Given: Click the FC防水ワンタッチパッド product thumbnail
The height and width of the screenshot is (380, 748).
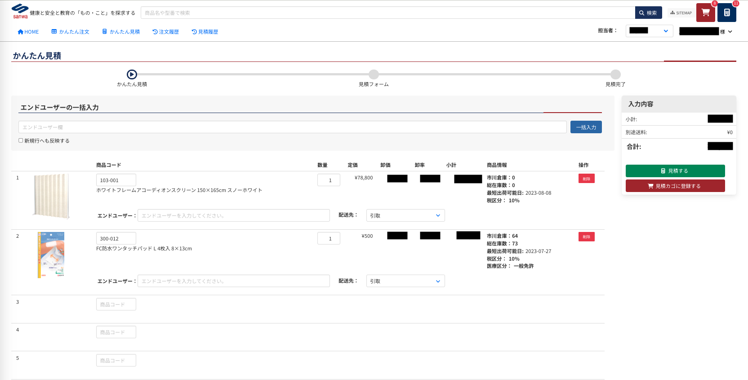Looking at the screenshot, I should pos(51,255).
